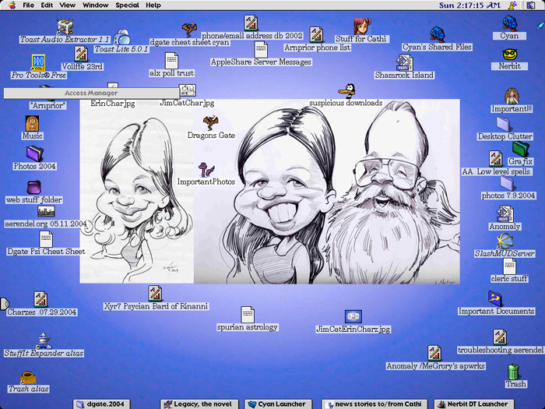Screen dimensions: 545x409
Task: Select the JimCatErinCharz.jpg image thumbnail
Action: click(x=353, y=316)
